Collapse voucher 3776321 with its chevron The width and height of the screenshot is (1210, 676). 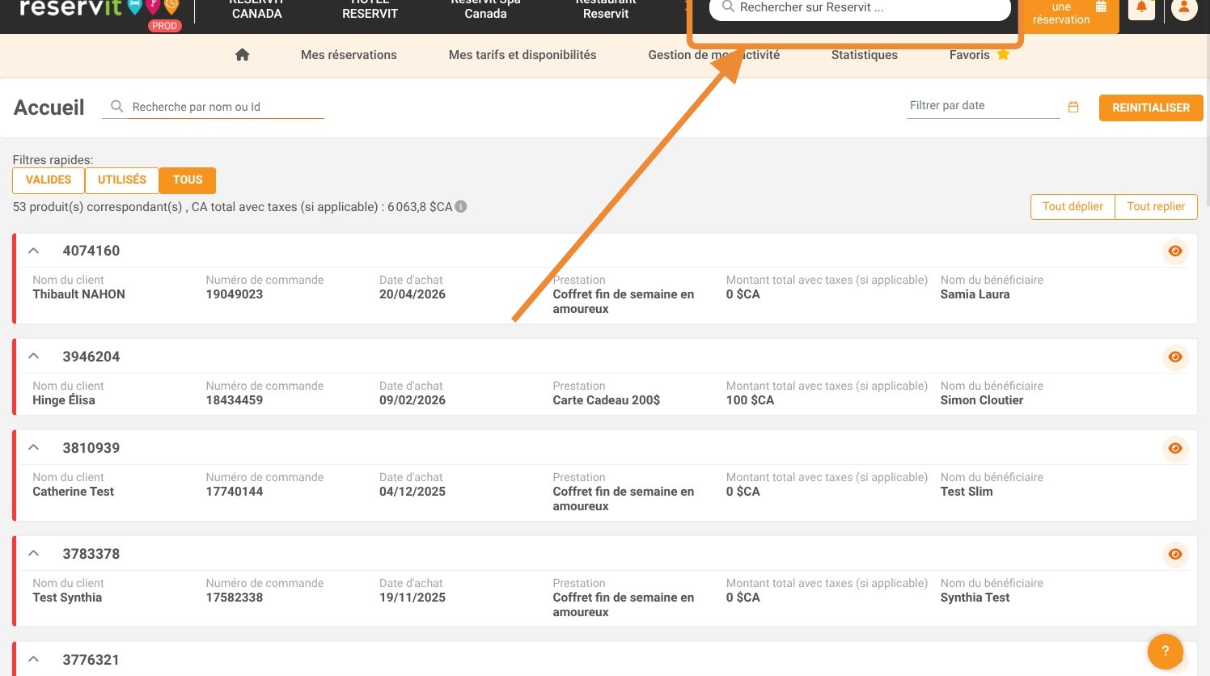tap(33, 660)
